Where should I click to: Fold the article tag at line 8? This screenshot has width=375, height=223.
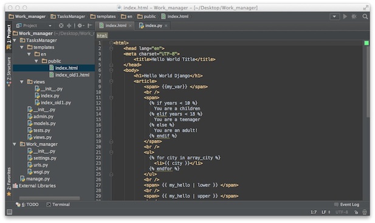(x=111, y=81)
